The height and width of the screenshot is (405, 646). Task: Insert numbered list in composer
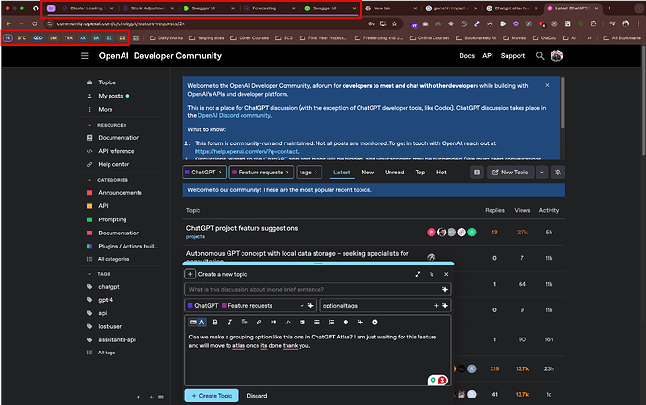click(x=331, y=322)
